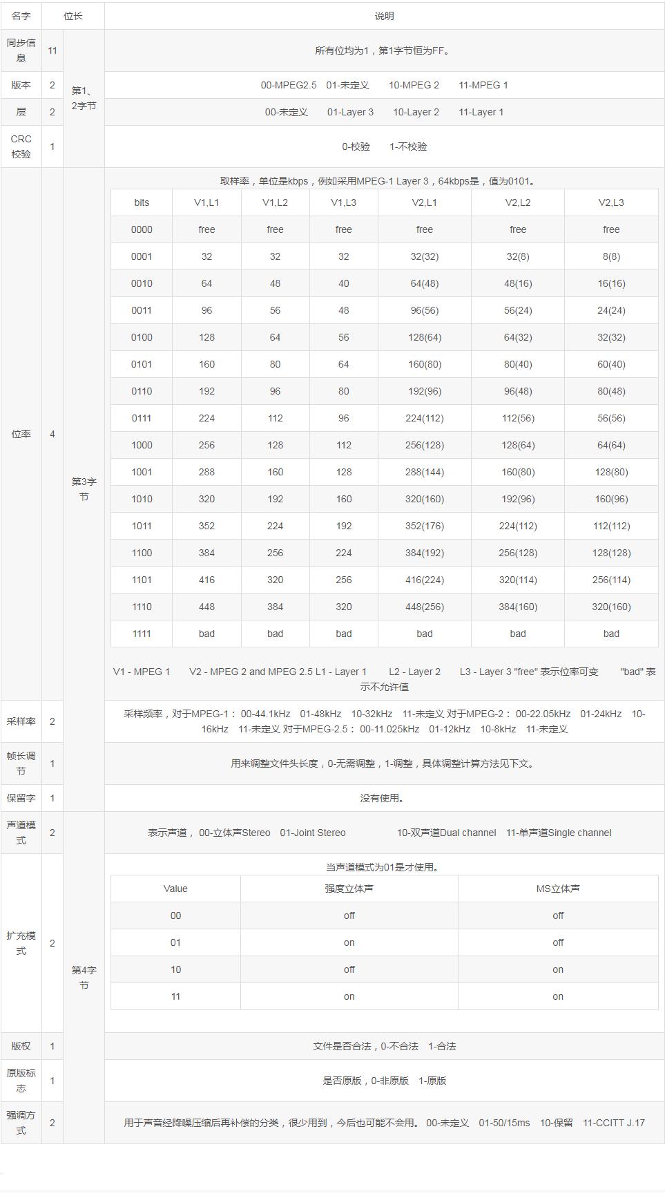Click the 第1、2字节 cell
This screenshot has width=665, height=1196.
tap(84, 98)
